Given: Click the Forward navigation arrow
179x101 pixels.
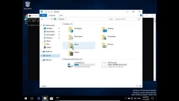Looking at the screenshot, I should (46, 19).
